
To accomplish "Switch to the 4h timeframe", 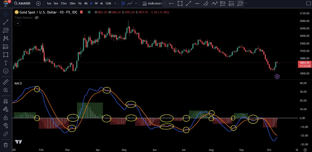I will [86, 3].
